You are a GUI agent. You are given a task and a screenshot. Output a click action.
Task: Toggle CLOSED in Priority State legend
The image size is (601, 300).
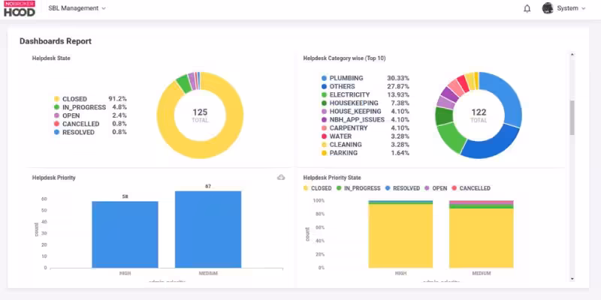(x=317, y=188)
